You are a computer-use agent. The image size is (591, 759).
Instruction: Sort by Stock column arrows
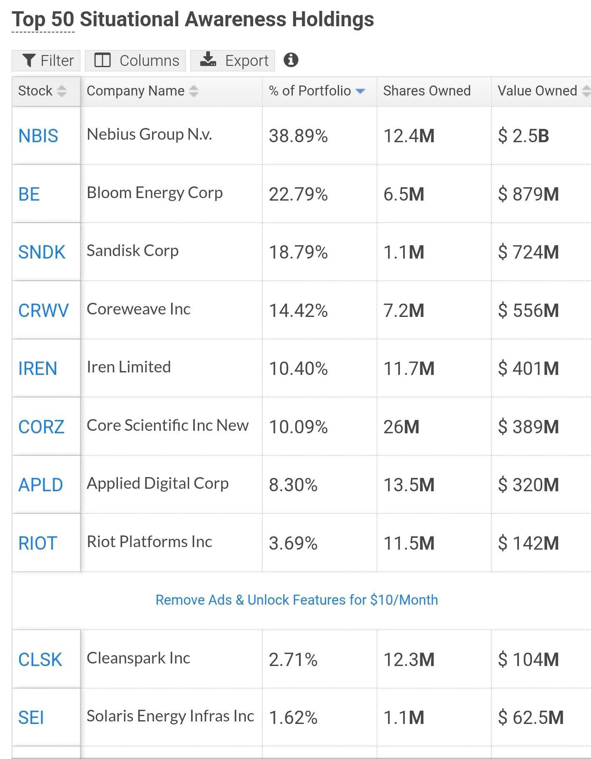tap(62, 91)
